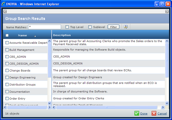Click the red Cancel X icon
Viewport: 172px width, 120px height.
(154, 113)
